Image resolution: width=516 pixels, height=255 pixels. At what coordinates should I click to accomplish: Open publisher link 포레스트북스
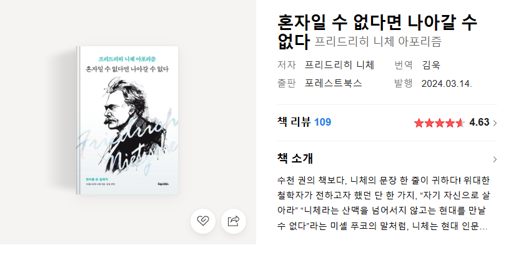334,83
